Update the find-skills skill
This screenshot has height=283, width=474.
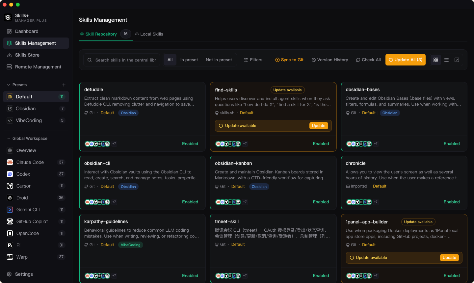pyautogui.click(x=319, y=126)
